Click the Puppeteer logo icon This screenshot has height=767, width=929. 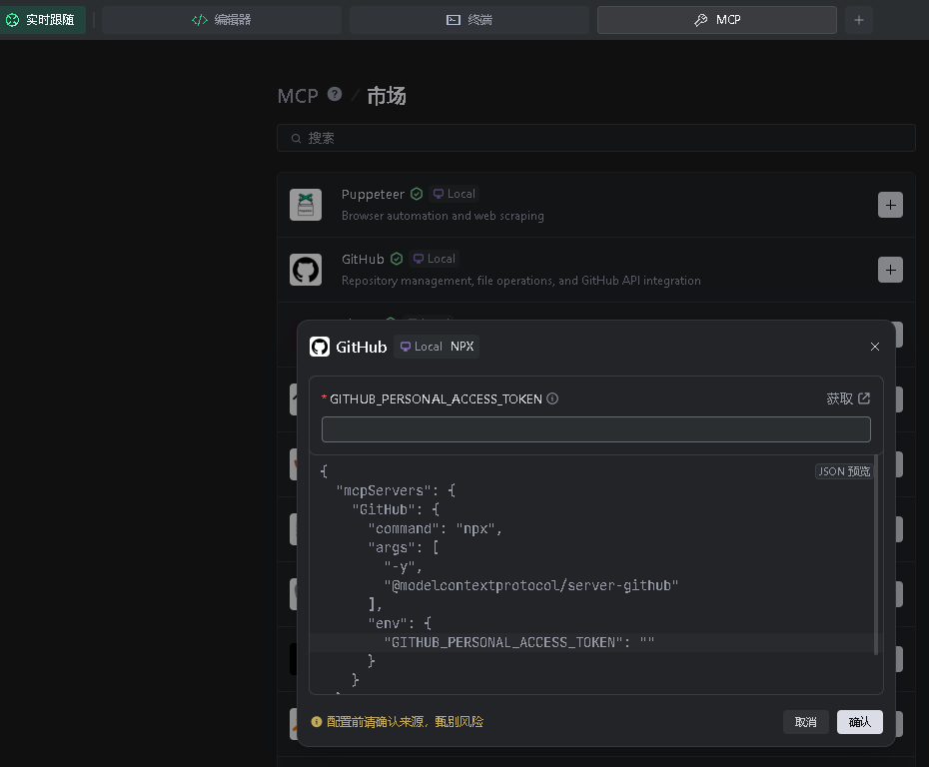tap(306, 205)
